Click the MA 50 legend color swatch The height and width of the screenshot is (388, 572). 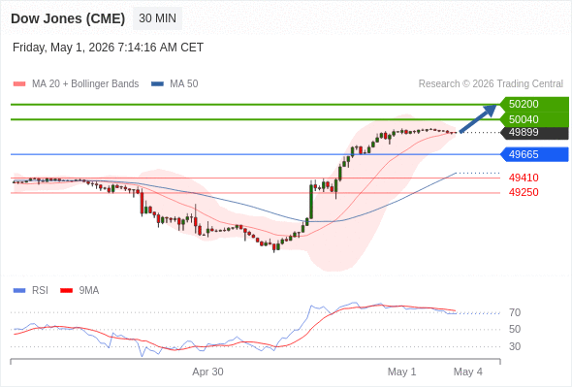pyautogui.click(x=157, y=84)
